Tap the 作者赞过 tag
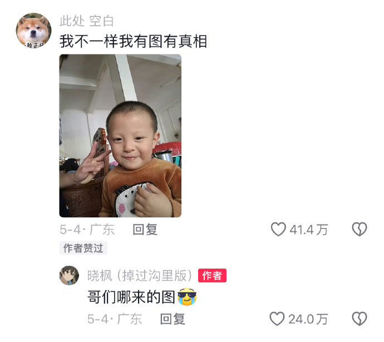The height and width of the screenshot is (342, 384). coord(83,248)
